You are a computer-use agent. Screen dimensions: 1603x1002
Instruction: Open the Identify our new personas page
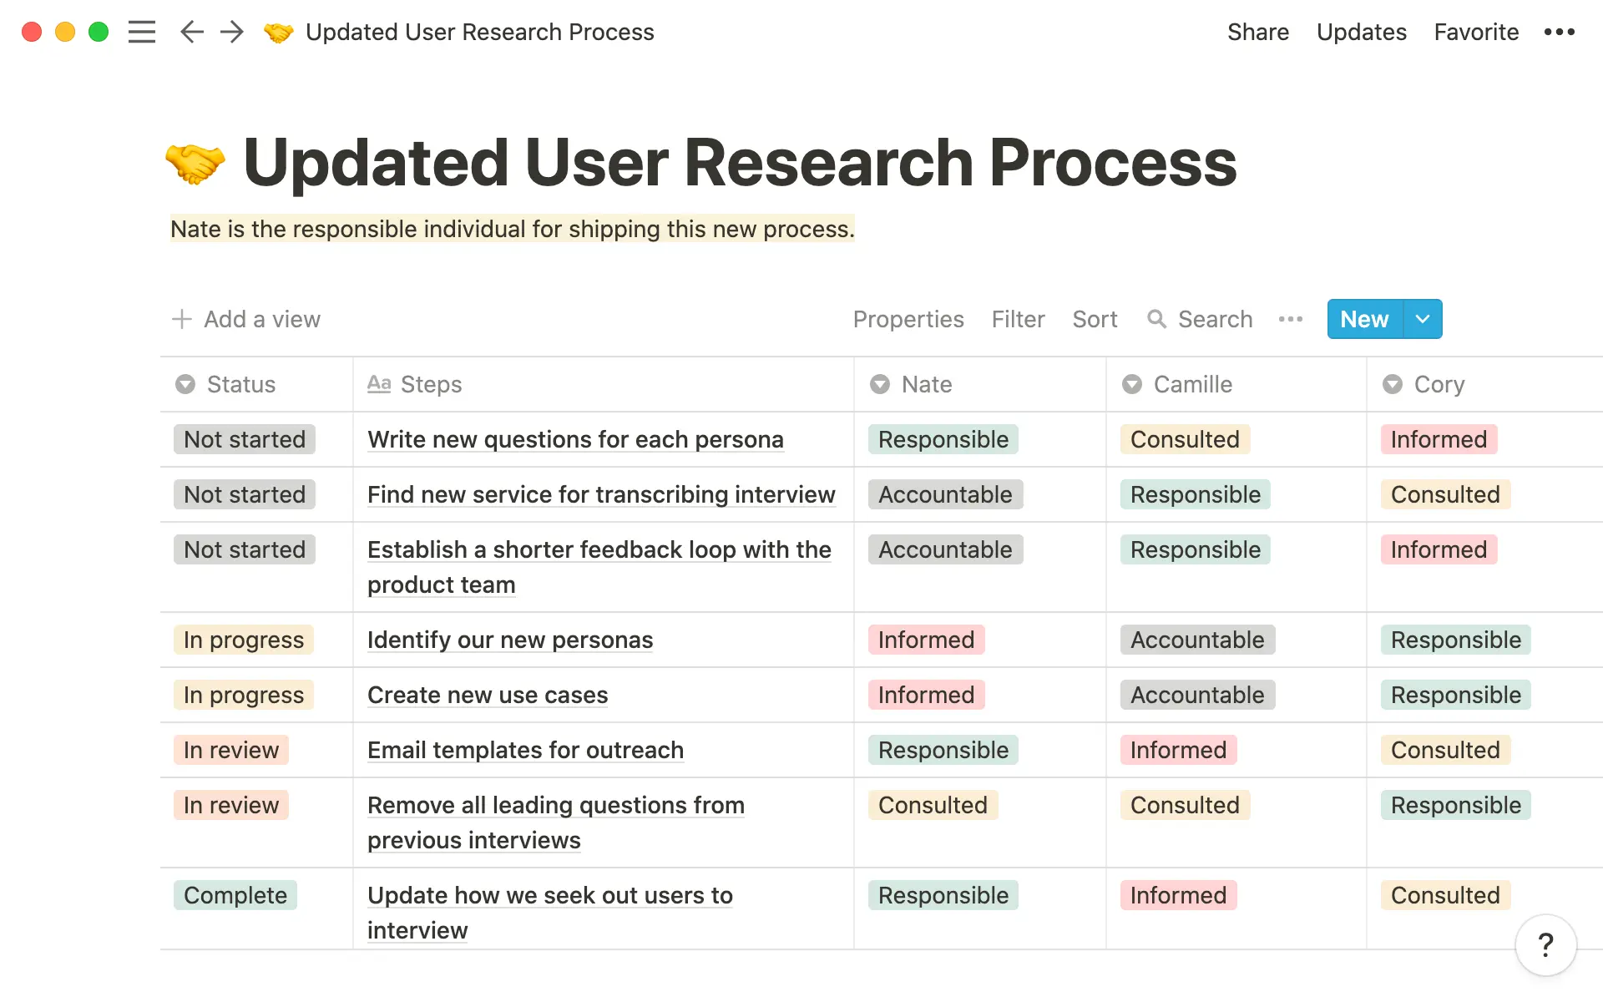[x=509, y=640]
